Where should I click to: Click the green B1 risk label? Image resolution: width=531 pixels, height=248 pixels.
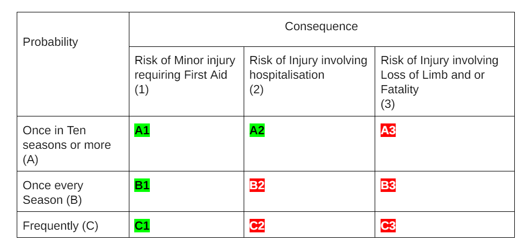[142, 185]
